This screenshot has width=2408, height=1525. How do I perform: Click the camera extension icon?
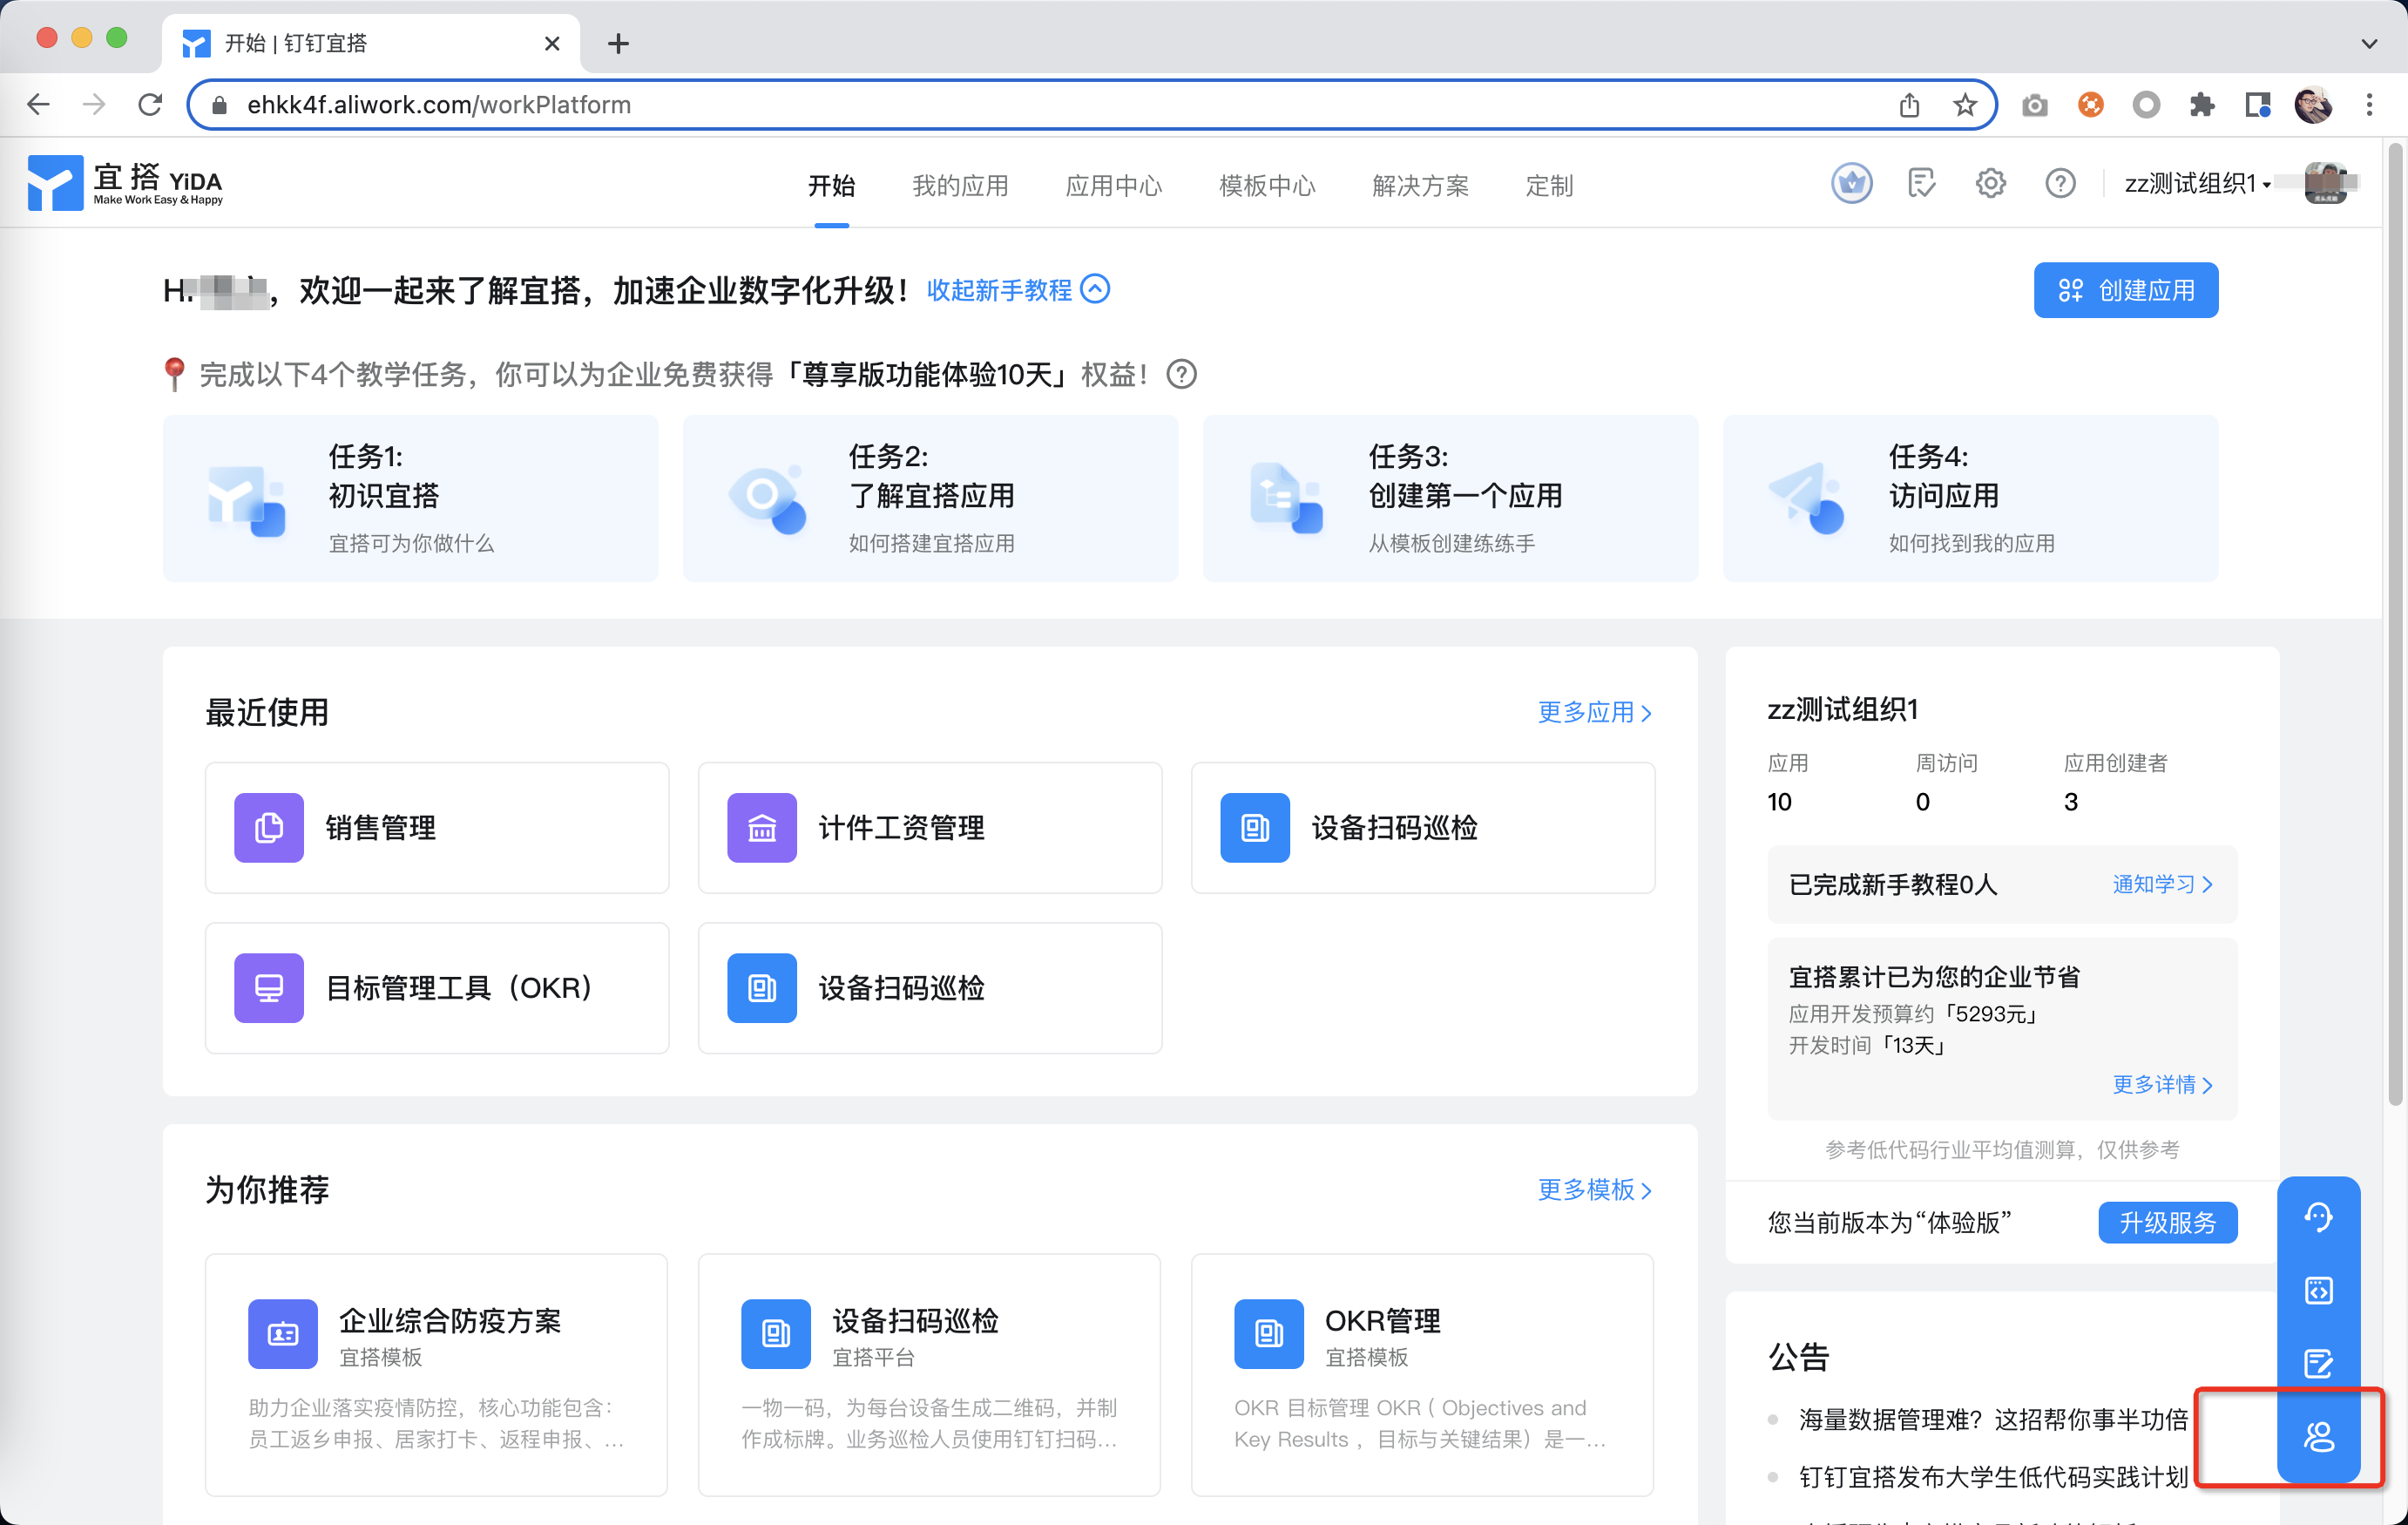2034,104
